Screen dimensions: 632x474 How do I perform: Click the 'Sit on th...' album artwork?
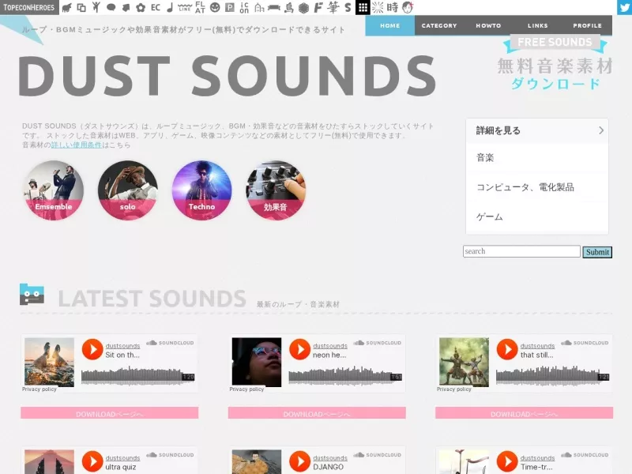[49, 363]
